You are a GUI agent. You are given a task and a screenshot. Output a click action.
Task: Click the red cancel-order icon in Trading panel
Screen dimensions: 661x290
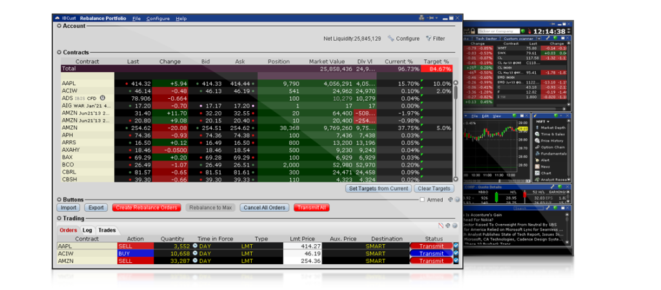pos(441,225)
